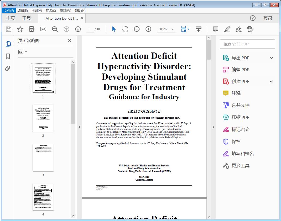Open the 50.9% zoom level dropdown
This screenshot has height=221, width=281.
[172, 29]
